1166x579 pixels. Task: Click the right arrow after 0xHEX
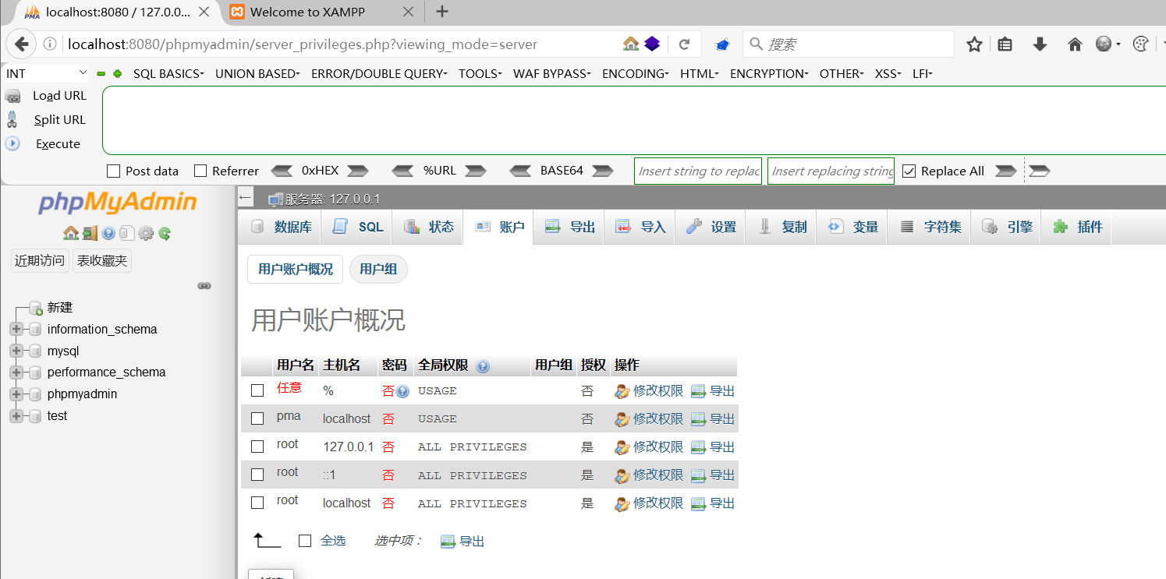pos(357,171)
